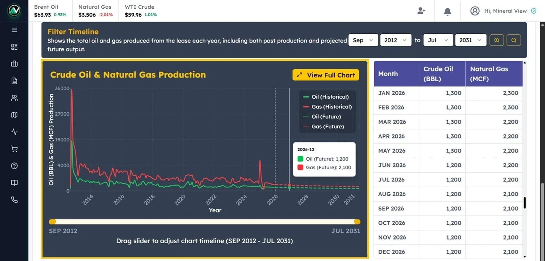Screen dimensions: 545x261
Task: Open the start year dropdown showing 2012
Action: click(396, 40)
